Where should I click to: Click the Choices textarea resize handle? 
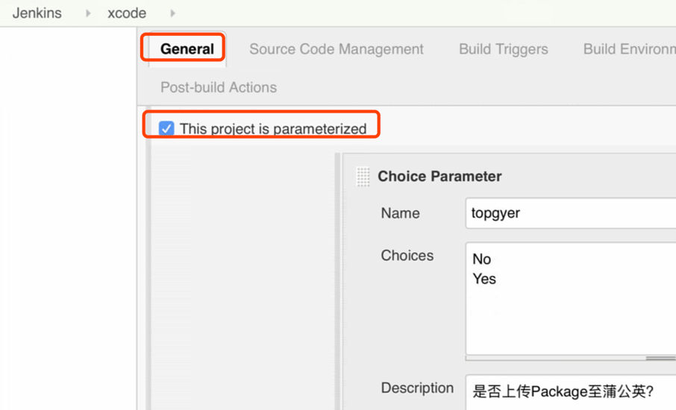(660, 358)
